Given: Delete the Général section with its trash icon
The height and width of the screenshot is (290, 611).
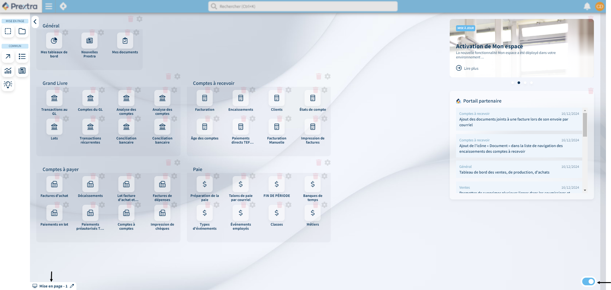Looking at the screenshot, I should click(131, 19).
